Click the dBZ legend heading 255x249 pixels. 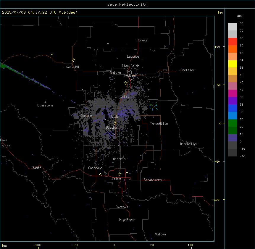click(x=240, y=16)
